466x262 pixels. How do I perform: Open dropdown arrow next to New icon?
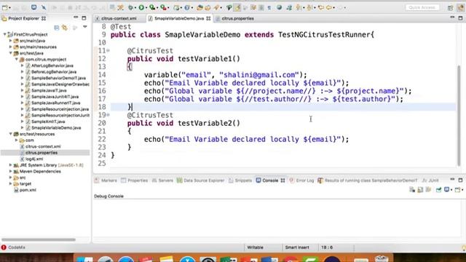coord(9,8)
